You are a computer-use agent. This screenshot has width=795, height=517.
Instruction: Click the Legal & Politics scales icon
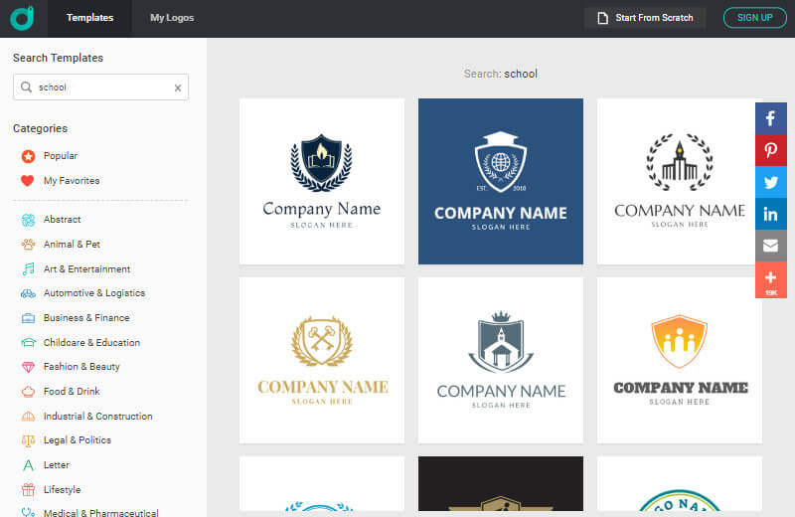[x=29, y=440]
